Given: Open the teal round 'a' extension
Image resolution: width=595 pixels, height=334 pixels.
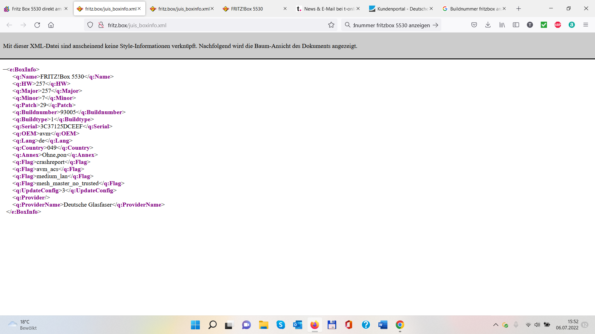Looking at the screenshot, I should [x=572, y=25].
